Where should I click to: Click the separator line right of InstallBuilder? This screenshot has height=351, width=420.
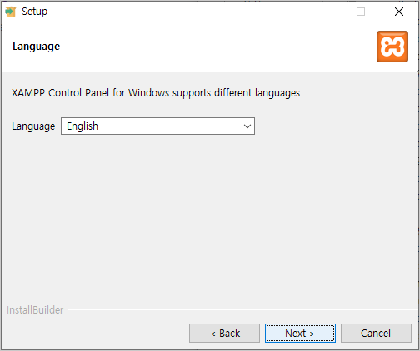coord(242,309)
